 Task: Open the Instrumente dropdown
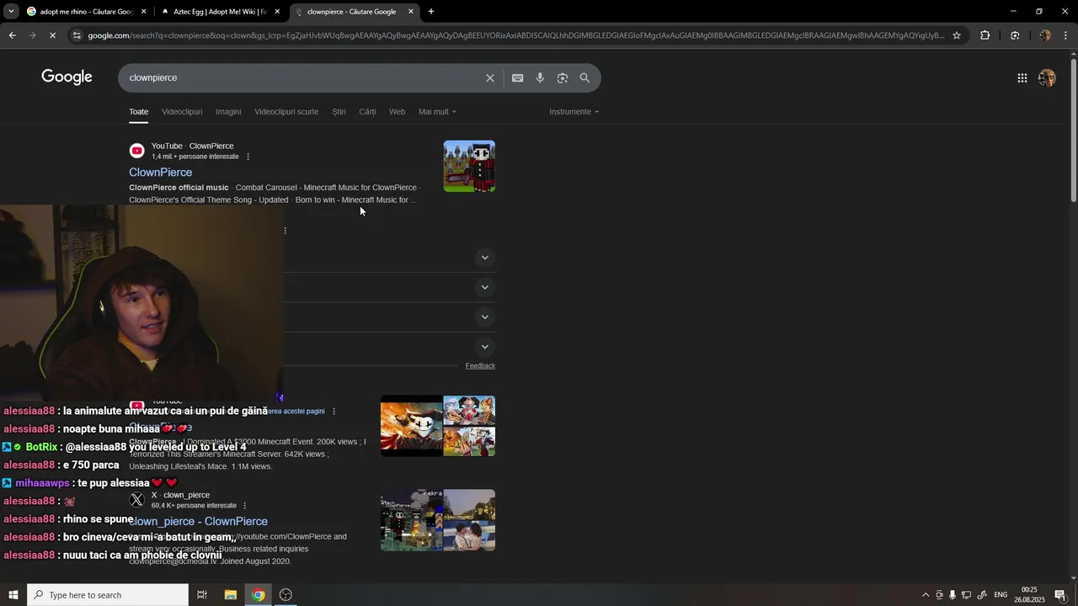pyautogui.click(x=574, y=112)
